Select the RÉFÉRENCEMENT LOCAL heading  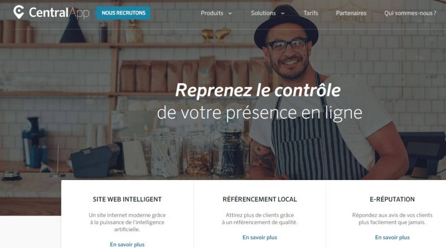pos(260,200)
